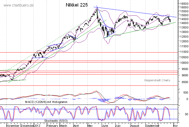Click the "April" label on the time axis
Screen dimensions: 189x127
[76, 126]
